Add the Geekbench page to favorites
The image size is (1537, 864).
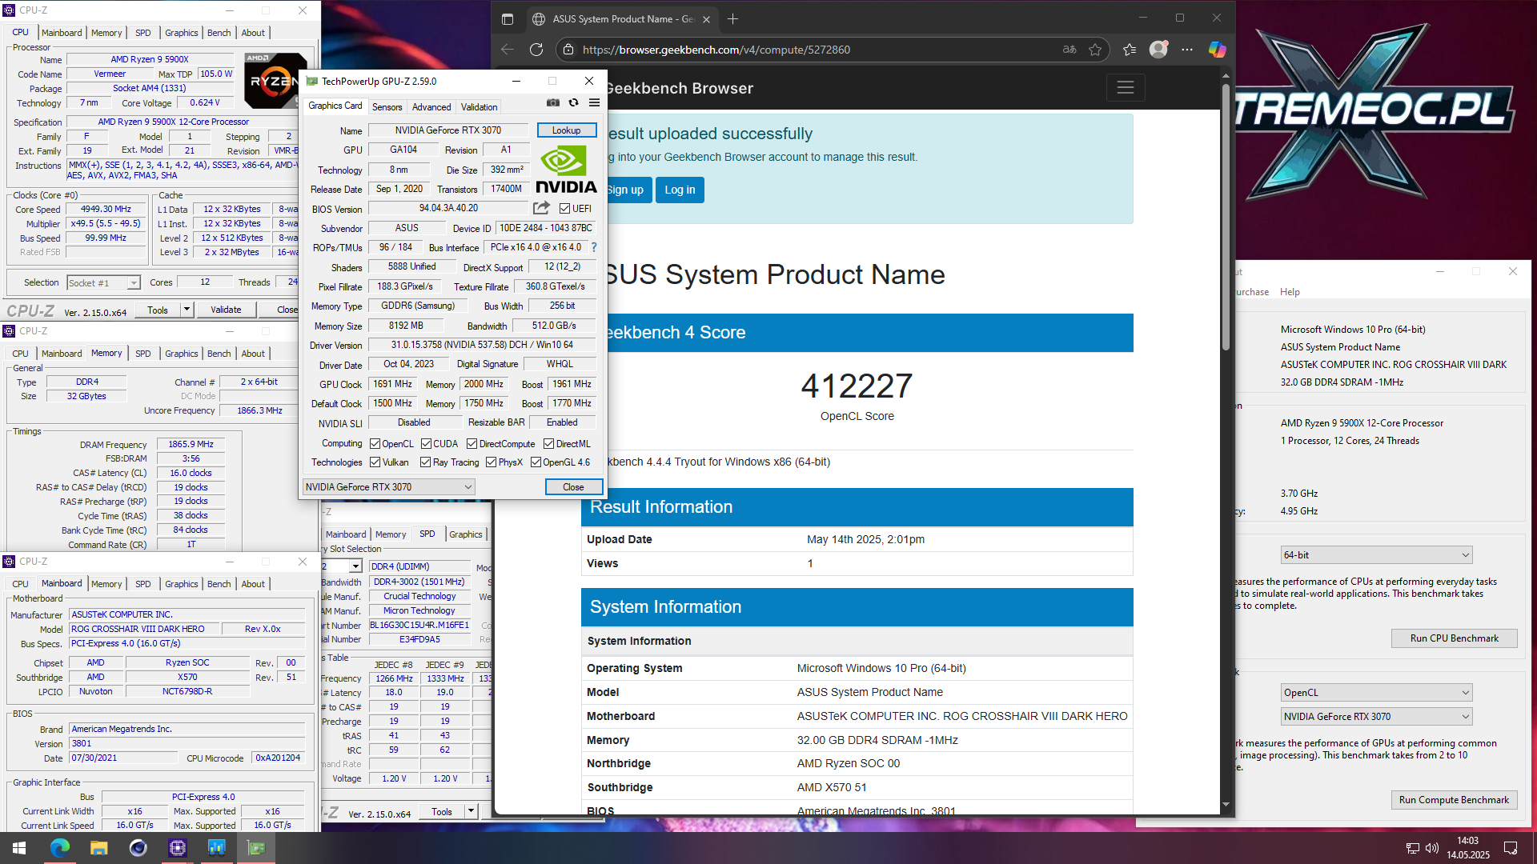point(1095,50)
